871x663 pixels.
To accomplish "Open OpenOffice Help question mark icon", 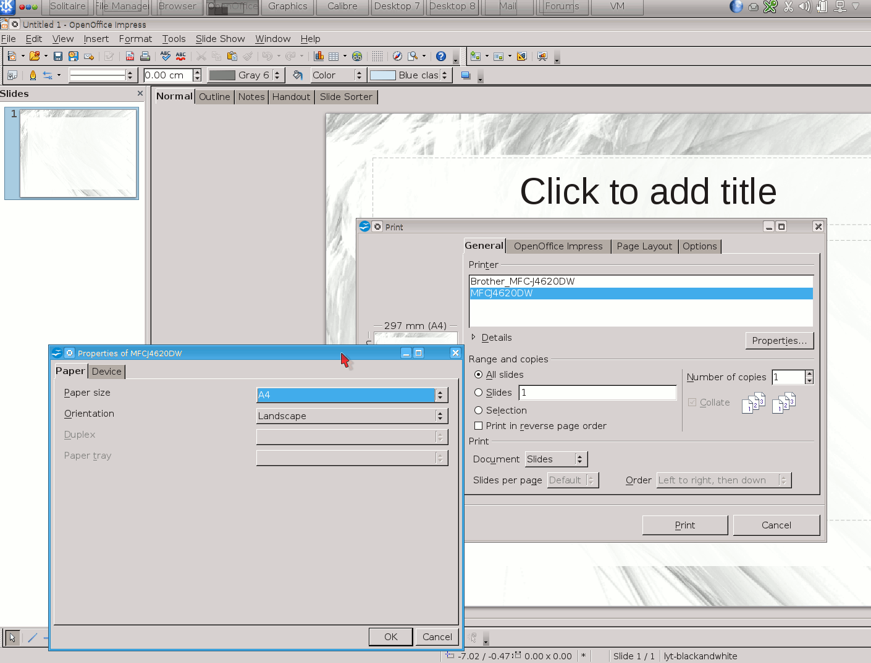I will tap(441, 56).
